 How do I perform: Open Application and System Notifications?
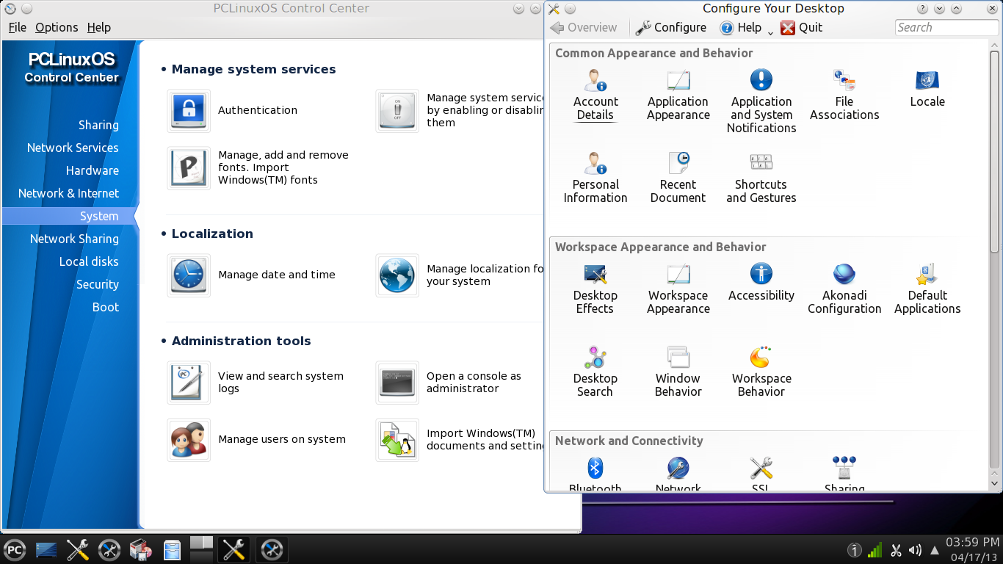coord(761,101)
